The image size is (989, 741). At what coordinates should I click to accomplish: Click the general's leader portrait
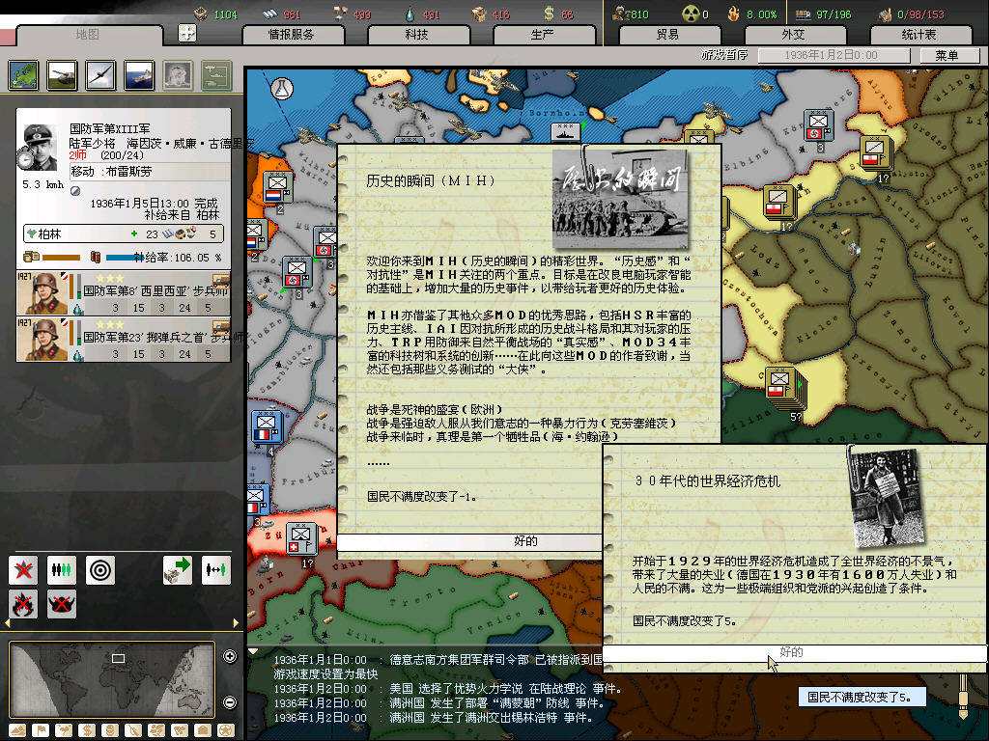41,147
